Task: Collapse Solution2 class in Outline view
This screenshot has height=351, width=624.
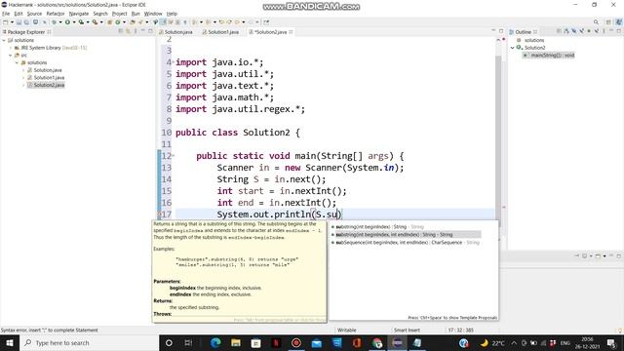Action: tap(512, 48)
